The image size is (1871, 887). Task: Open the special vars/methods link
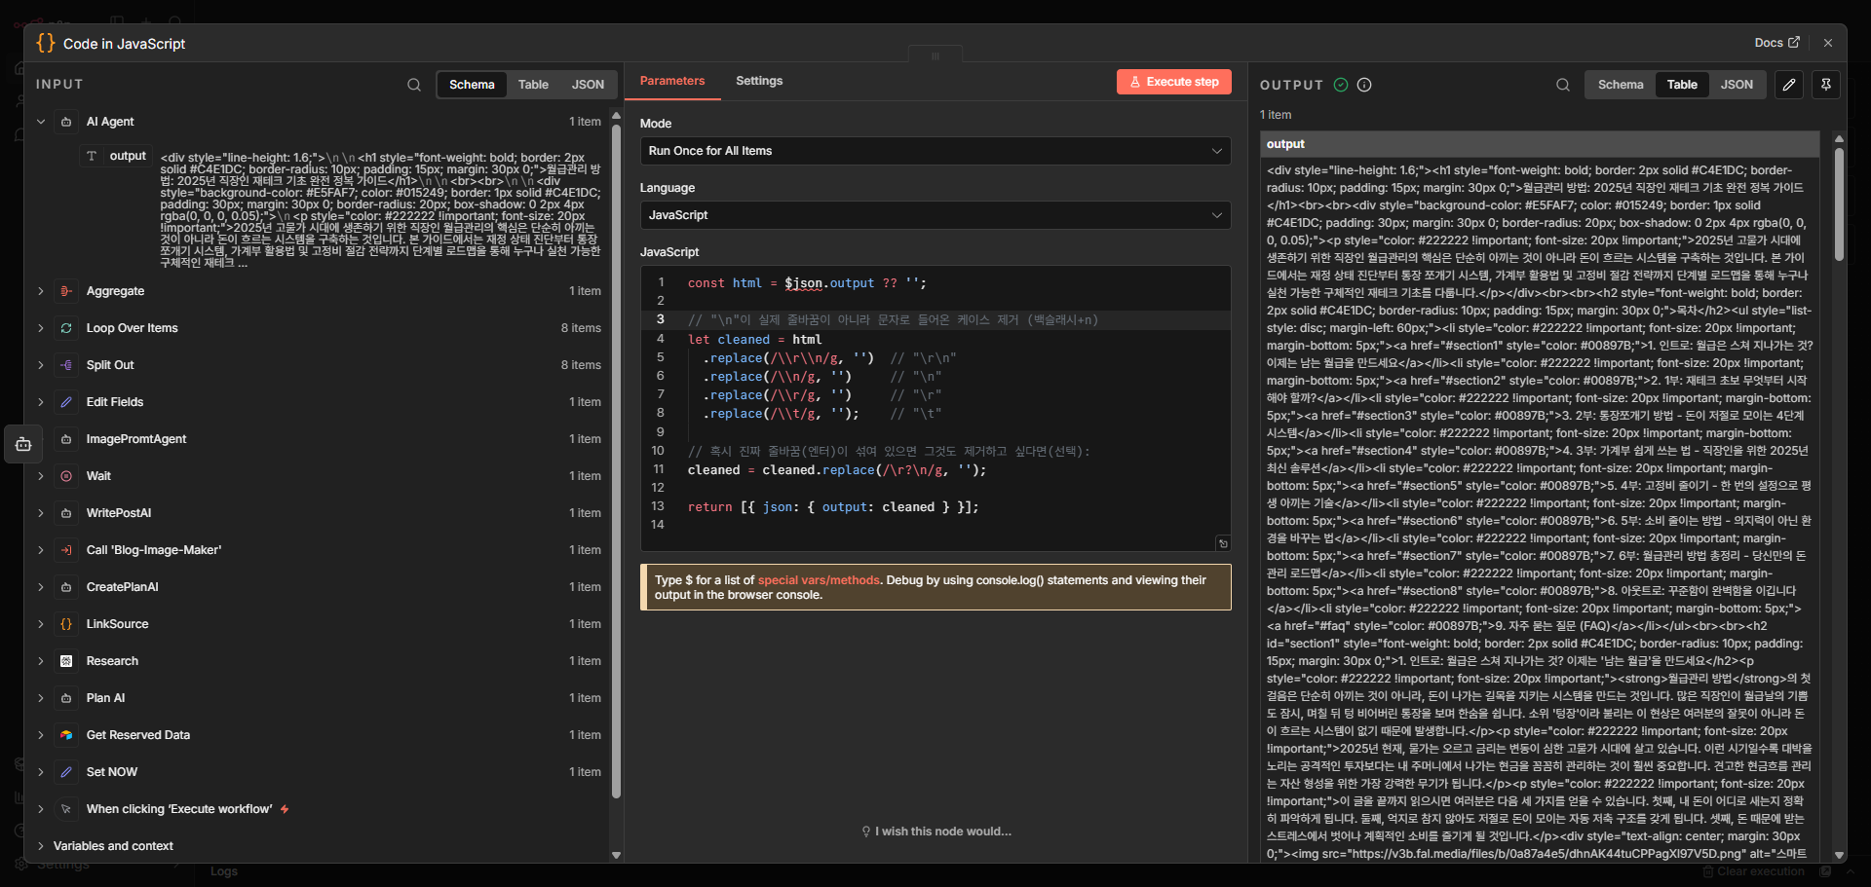coord(819,580)
